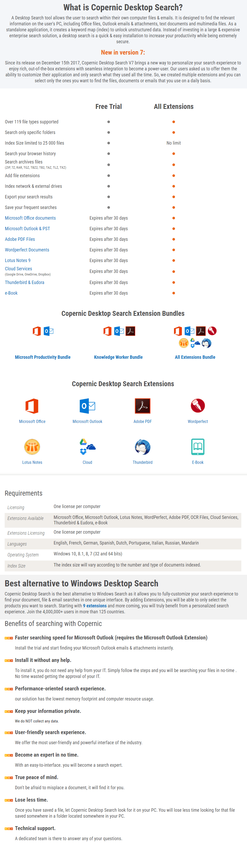
Task: Follow the '9 extensions' bold link
Action: 95,606
